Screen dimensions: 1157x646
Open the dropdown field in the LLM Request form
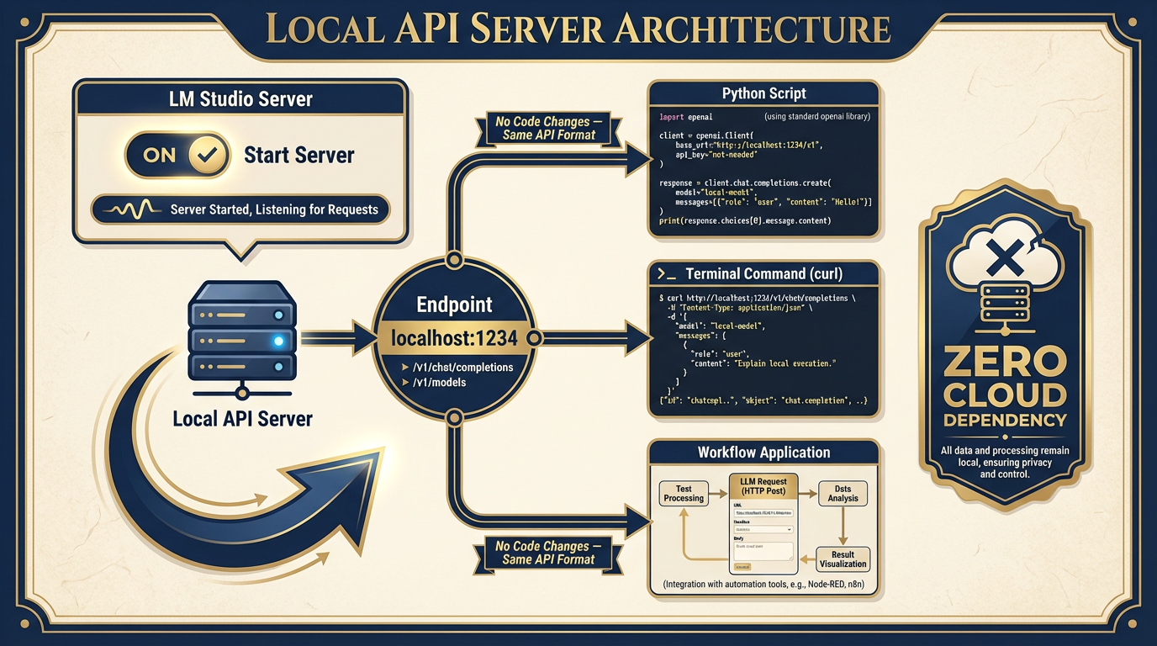coord(763,529)
